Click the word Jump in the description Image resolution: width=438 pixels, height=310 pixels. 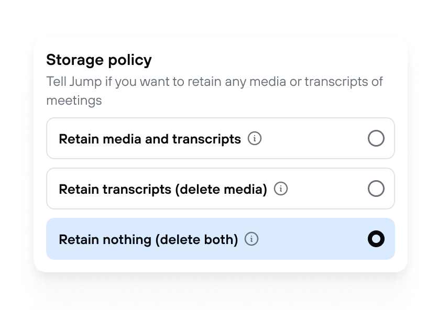coord(86,82)
